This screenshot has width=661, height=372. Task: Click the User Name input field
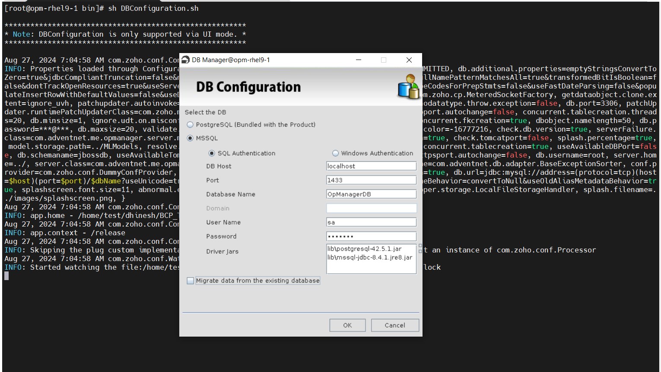click(x=371, y=222)
